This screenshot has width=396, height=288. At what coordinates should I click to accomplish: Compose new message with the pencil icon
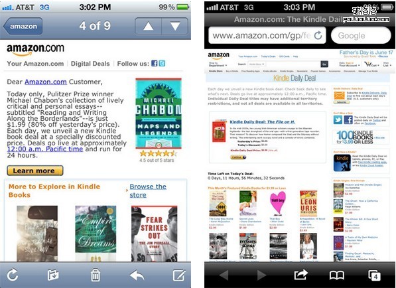pos(179,275)
